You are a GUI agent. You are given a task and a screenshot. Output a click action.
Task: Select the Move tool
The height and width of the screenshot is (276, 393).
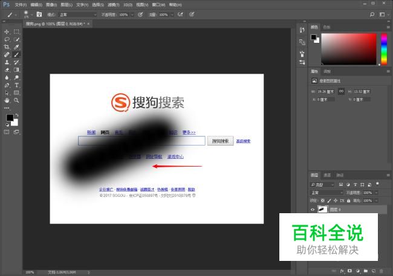tap(7, 31)
